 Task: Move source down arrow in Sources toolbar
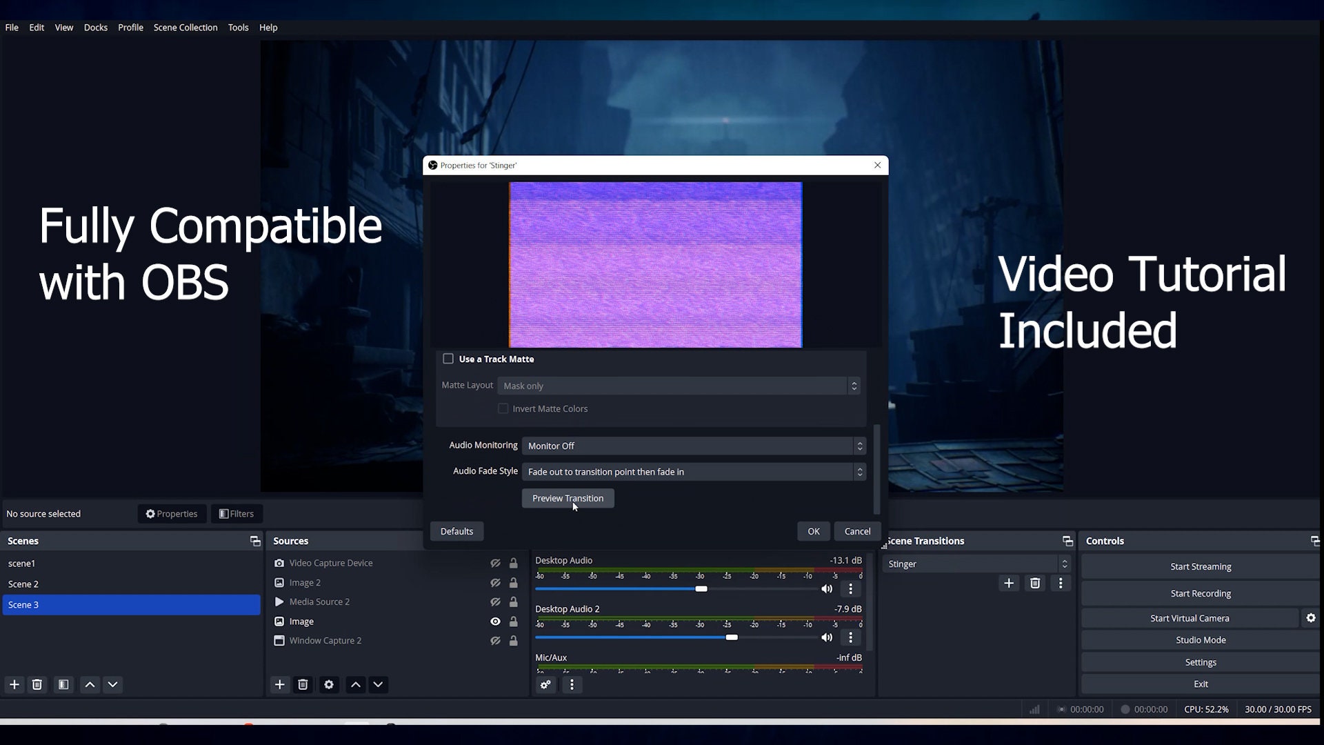coord(378,684)
